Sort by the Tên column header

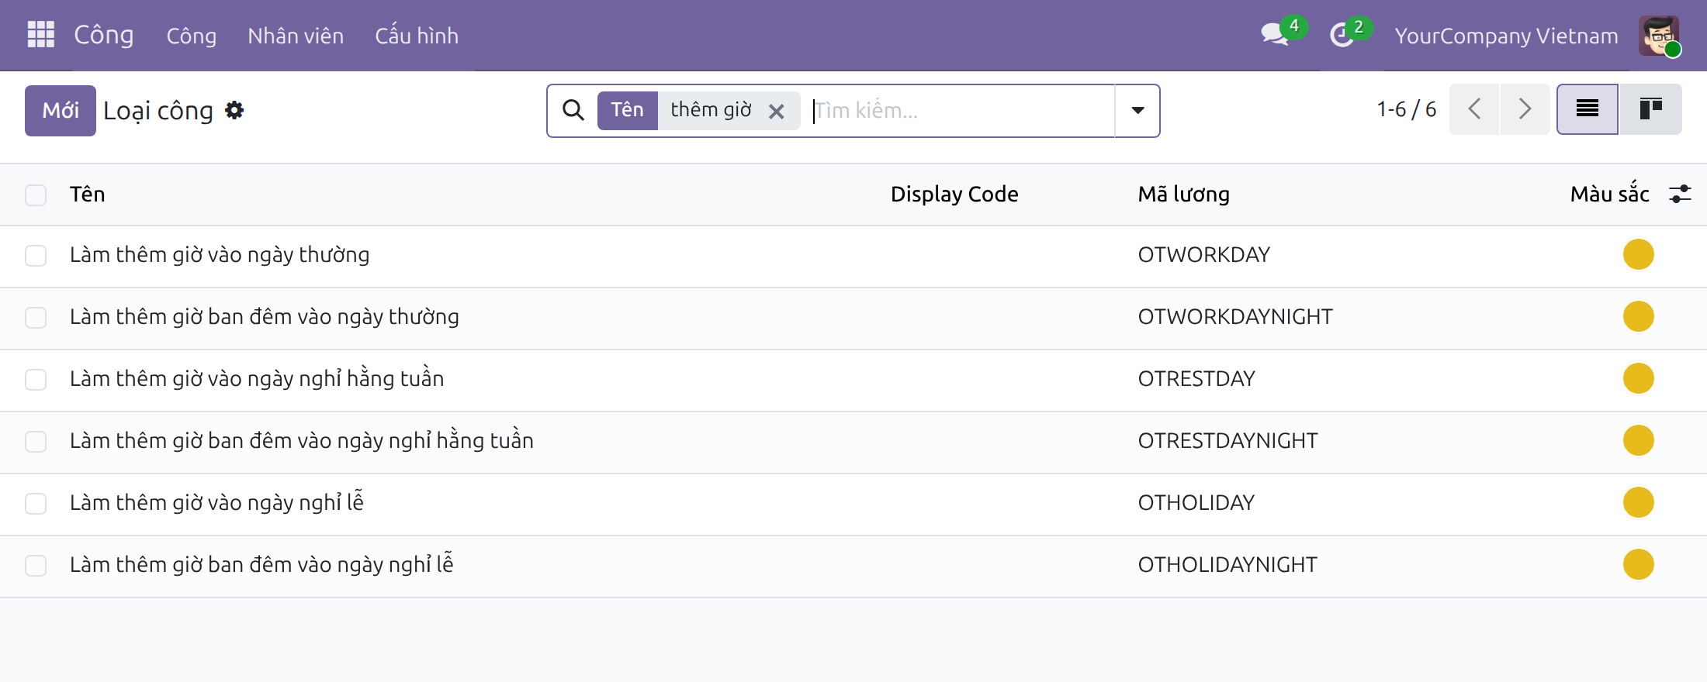(88, 194)
